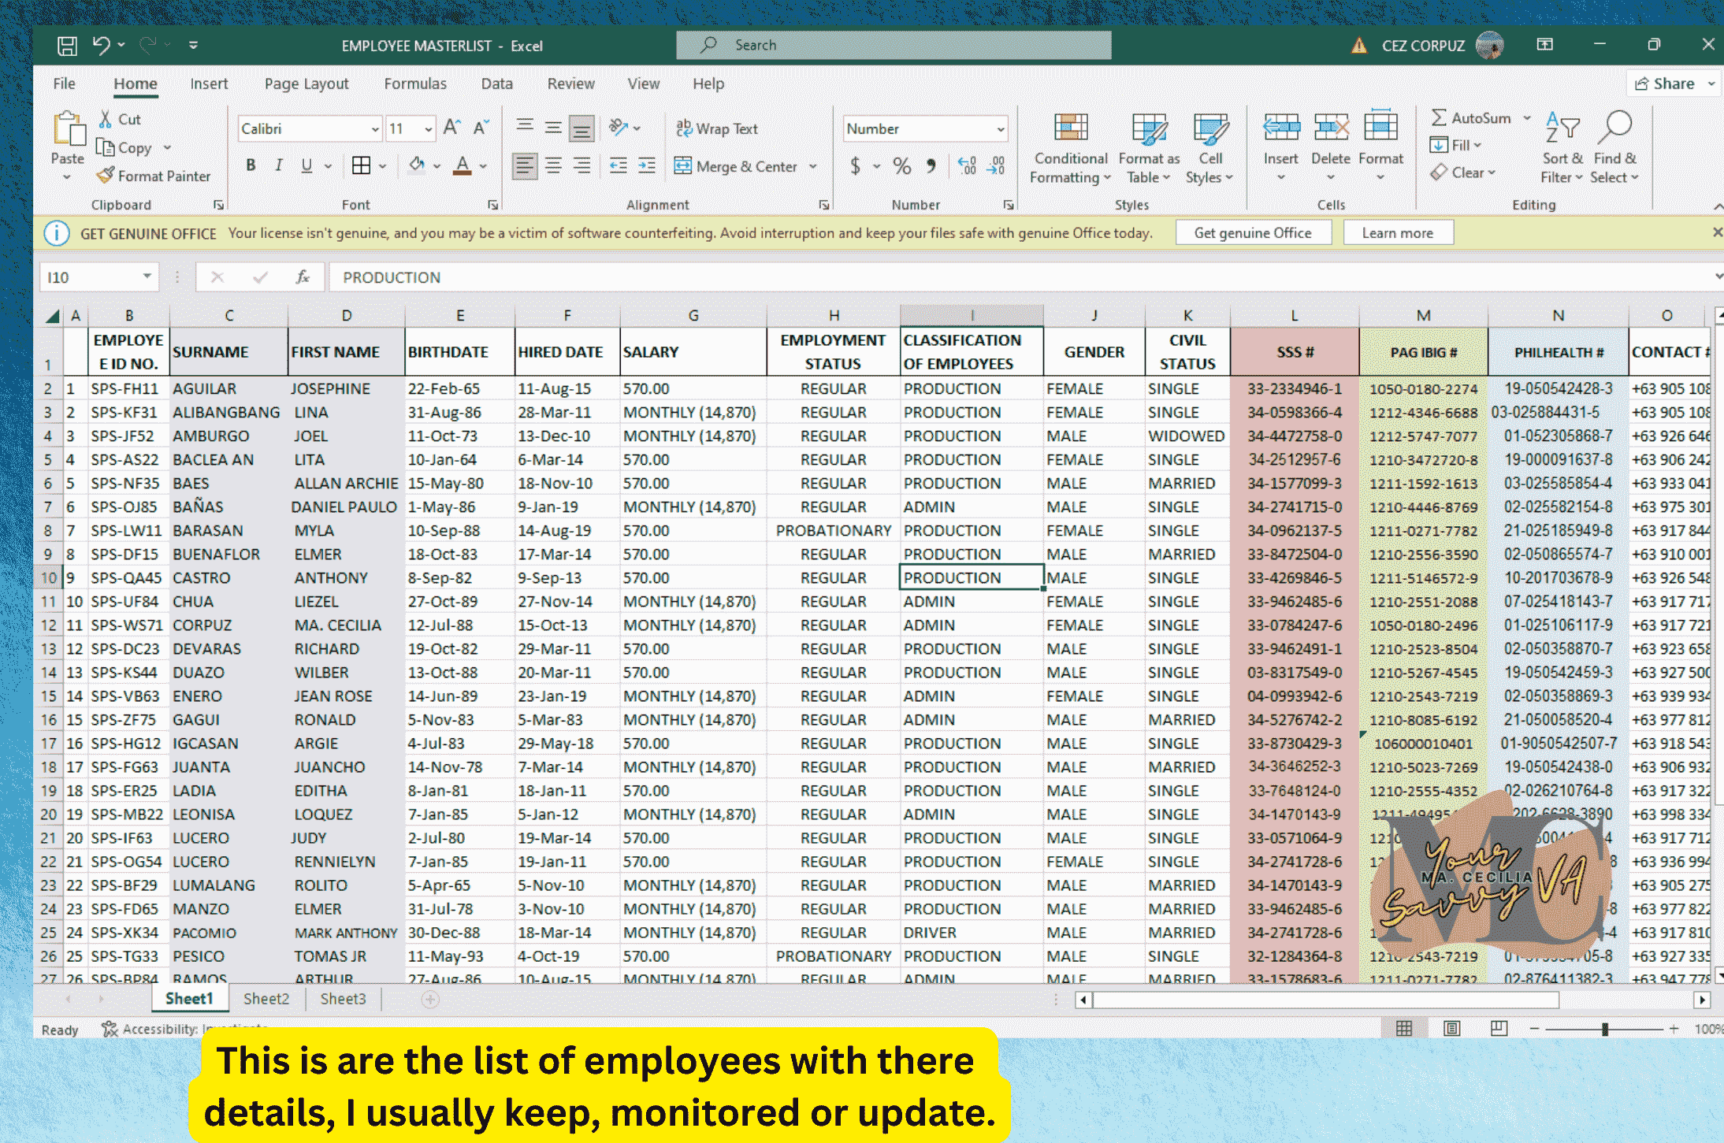This screenshot has height=1143, width=1724.
Task: Open the Name Box dropdown arrow
Action: click(147, 276)
